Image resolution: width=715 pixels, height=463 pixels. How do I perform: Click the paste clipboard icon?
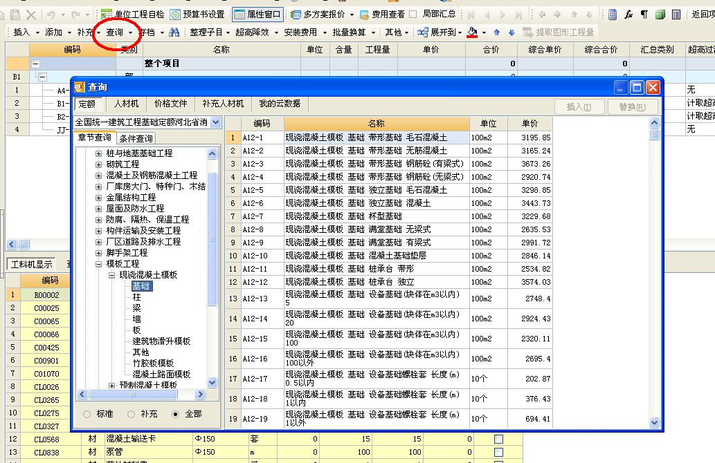point(15,15)
